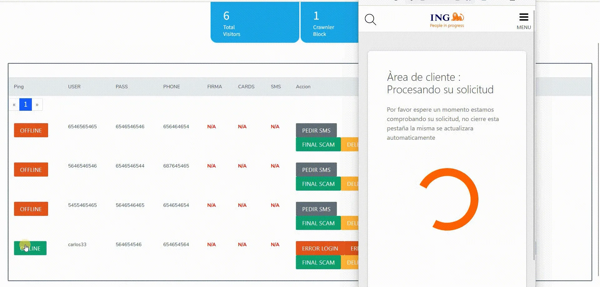Trigger FINAL SCAM for user 5455465465

(318, 223)
